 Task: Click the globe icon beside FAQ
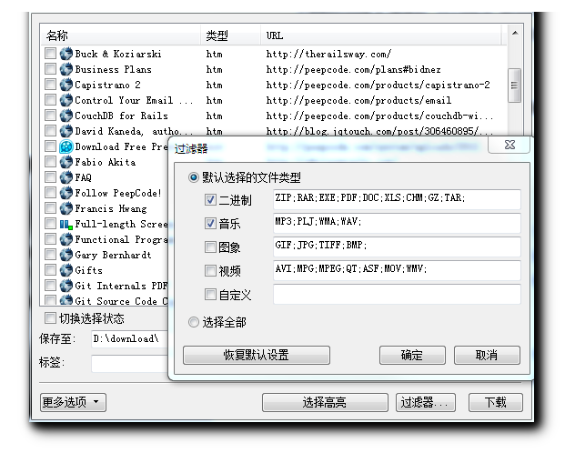tap(66, 177)
